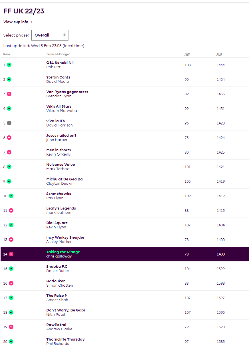Open OB1 Kenobi Nil team link
249x348 pixels.
[x=60, y=63]
